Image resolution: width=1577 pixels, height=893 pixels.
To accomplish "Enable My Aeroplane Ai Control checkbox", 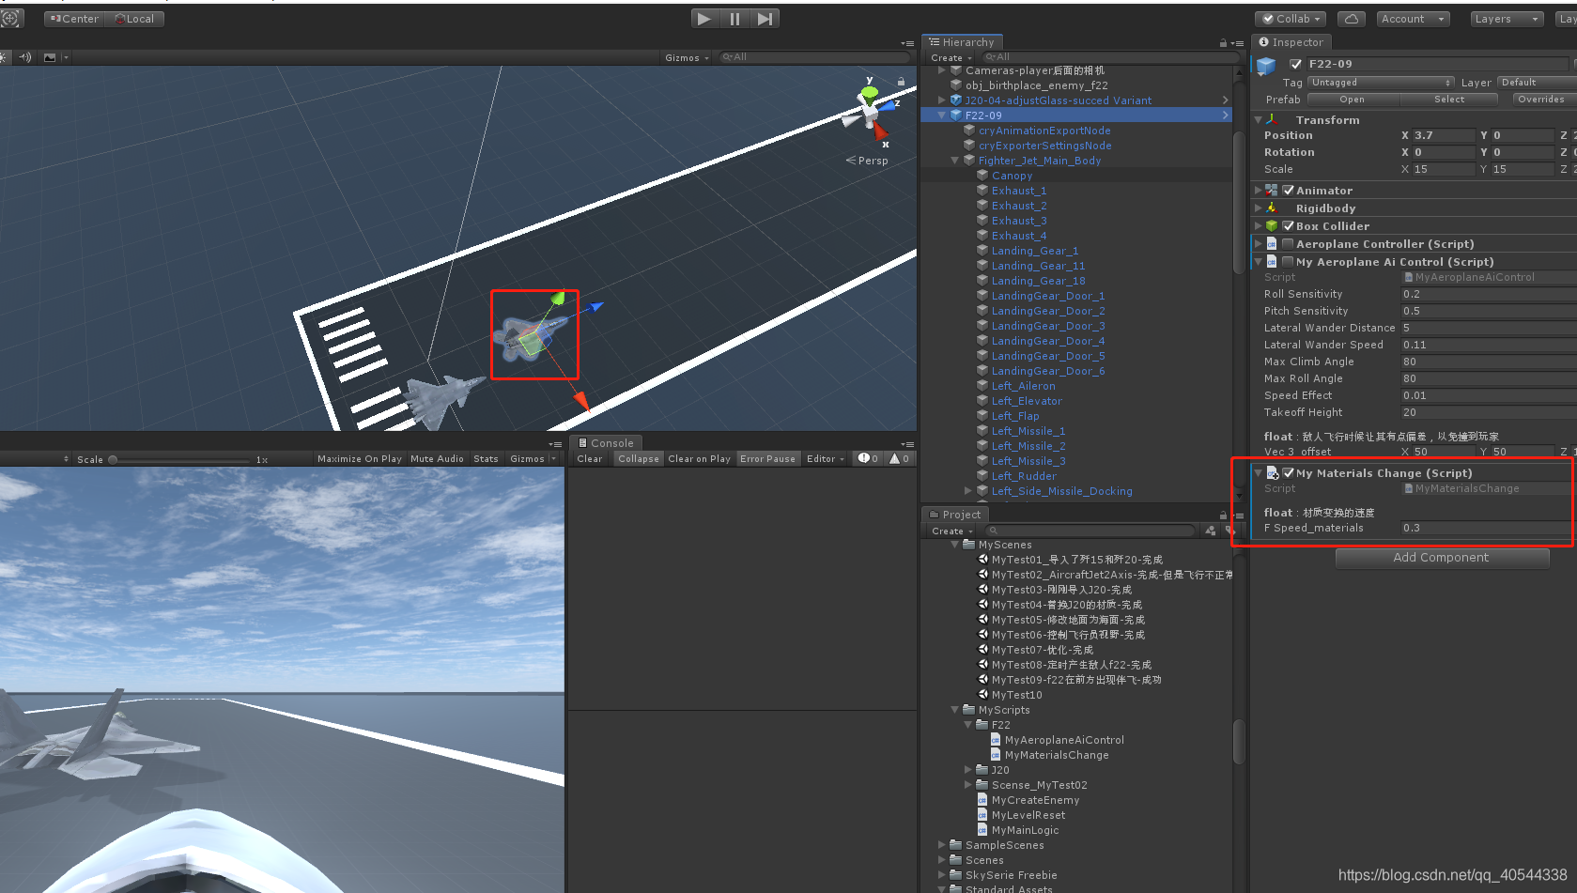I will coord(1289,262).
